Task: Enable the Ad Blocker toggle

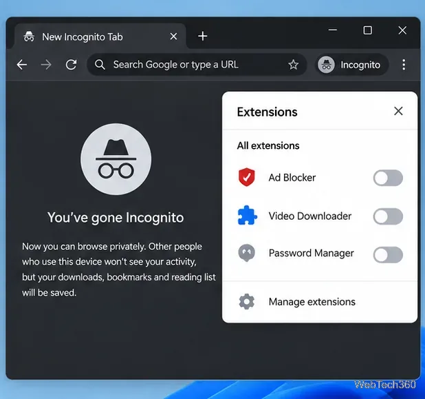Action: [x=388, y=178]
